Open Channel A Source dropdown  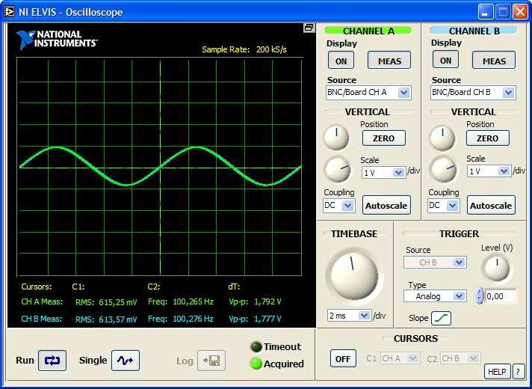coord(368,93)
